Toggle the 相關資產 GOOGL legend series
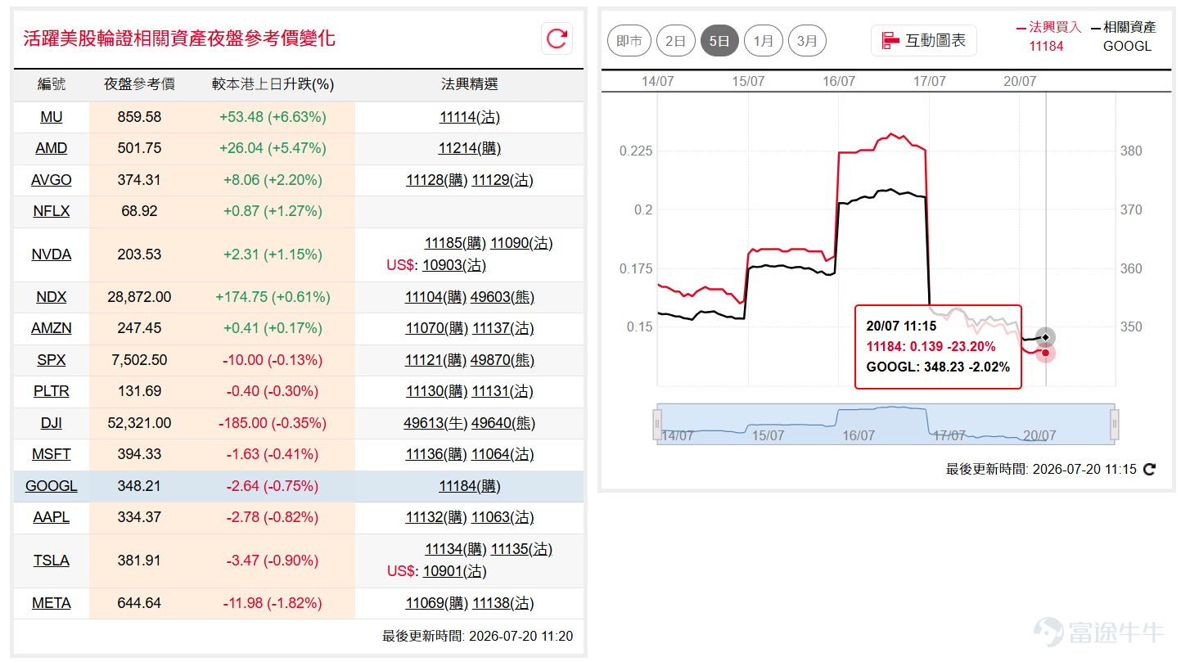The height and width of the screenshot is (662, 1181). pyautogui.click(x=1125, y=36)
